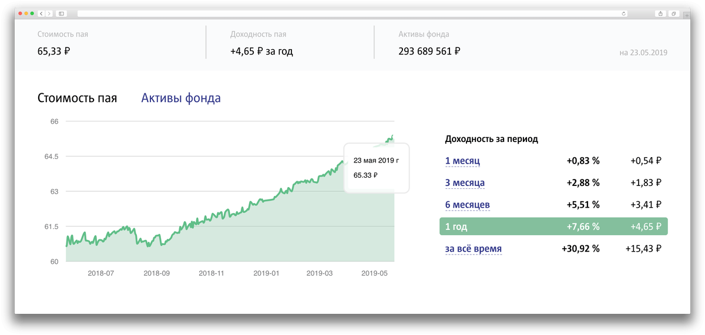Screen dimensions: 705x335
Task: Click the 2018-11 x-axis label
Action: pos(211,273)
